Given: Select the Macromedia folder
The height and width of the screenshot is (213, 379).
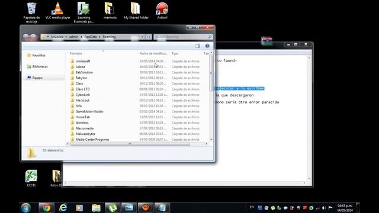Looking at the screenshot, I should (84, 128).
